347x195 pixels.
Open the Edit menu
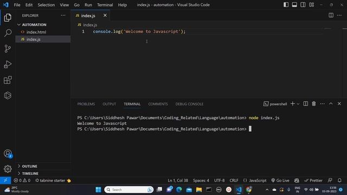tap(29, 5)
